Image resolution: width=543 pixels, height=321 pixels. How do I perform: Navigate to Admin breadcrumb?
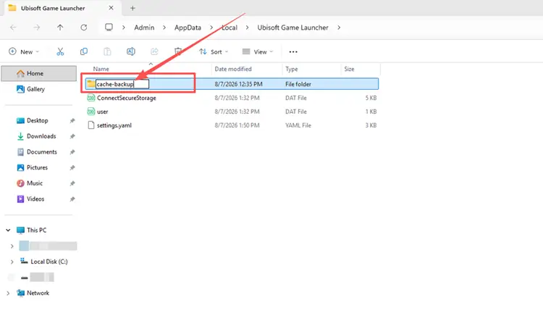[144, 28]
